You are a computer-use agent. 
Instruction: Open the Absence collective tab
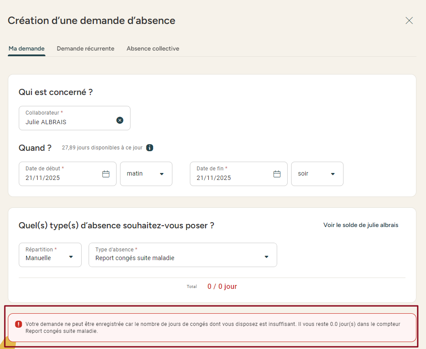coord(153,48)
